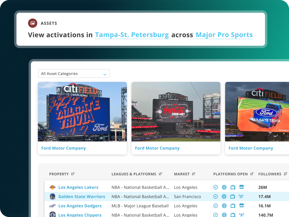The image size is (289, 217).
Task: Click the Assets picture icon
Action: point(33,23)
